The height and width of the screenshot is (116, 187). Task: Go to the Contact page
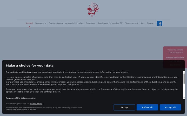pos(151,23)
